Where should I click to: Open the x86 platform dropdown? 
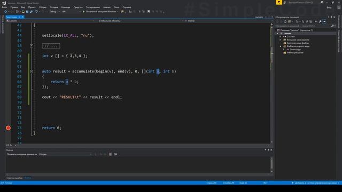(71, 12)
